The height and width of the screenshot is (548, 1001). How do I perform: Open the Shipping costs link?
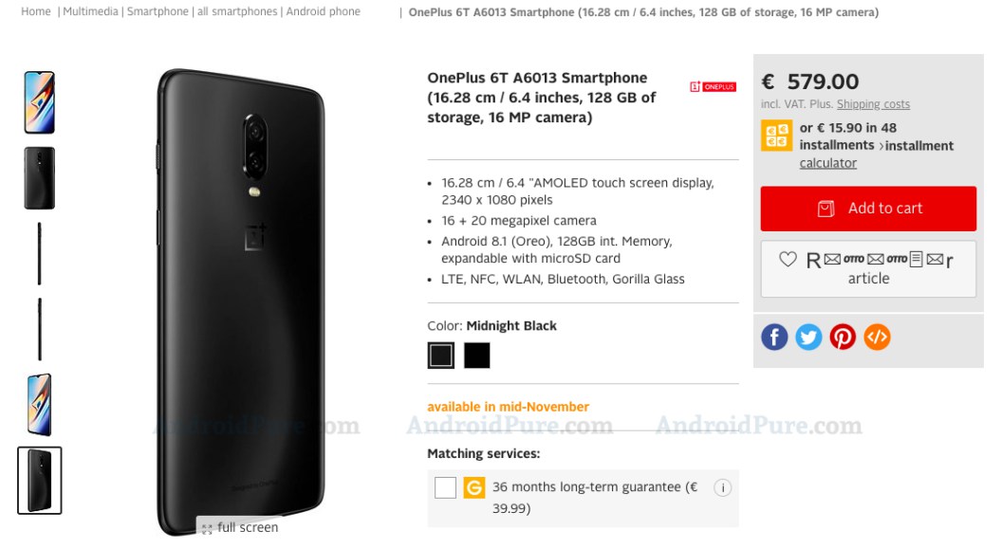(873, 104)
